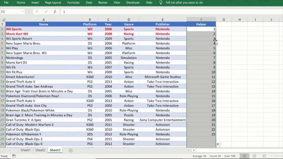Viewport: 283px width, 159px height.
Task: Click the 'Microsoft Game Studios' cell
Action: (163, 77)
